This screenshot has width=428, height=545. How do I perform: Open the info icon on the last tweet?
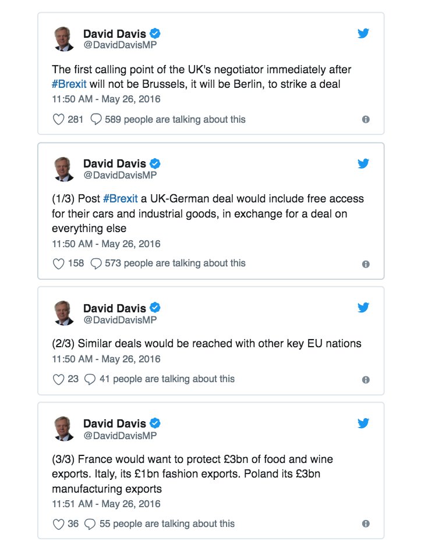point(366,523)
